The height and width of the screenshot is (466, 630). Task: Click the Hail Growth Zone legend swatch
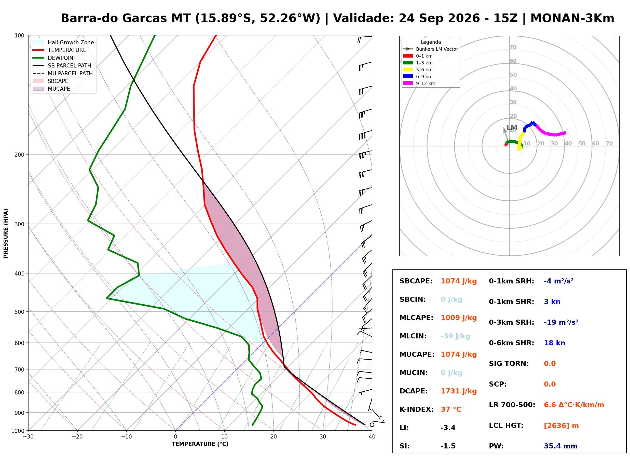point(38,42)
